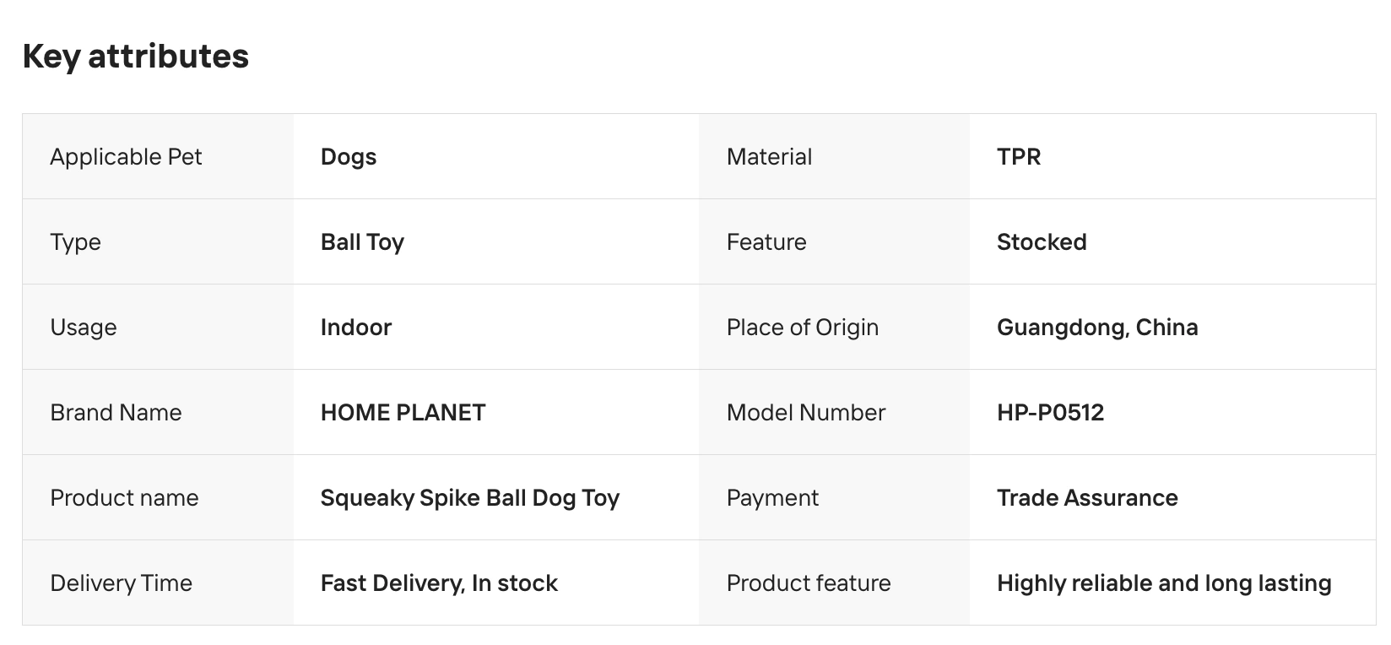
Task: Select the Applicable Pet label cell
Action: click(x=126, y=157)
